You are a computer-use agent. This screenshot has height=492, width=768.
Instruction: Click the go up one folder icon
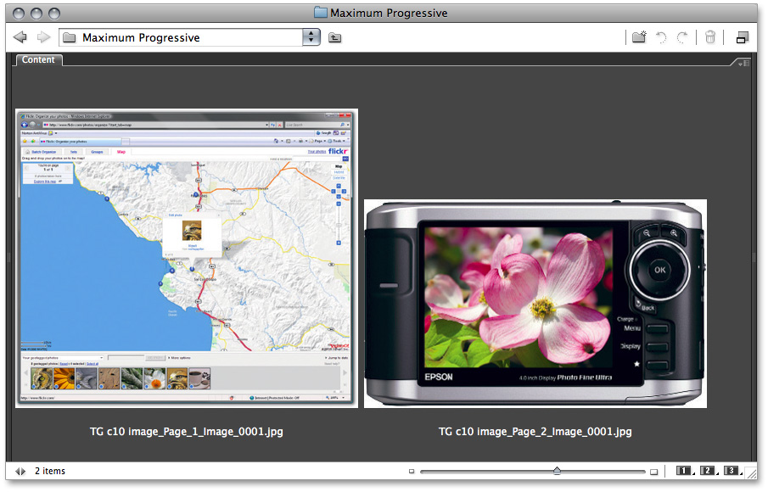pyautogui.click(x=335, y=37)
